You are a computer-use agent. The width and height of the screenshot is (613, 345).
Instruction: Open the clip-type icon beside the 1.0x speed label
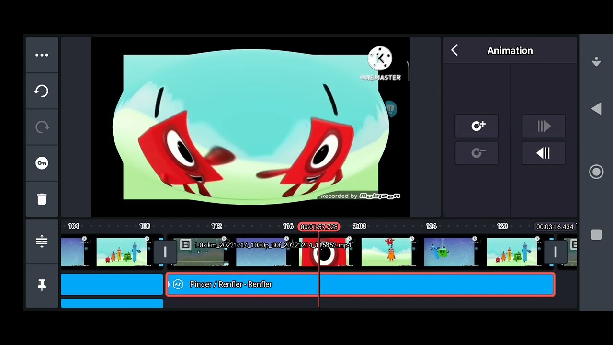point(185,245)
